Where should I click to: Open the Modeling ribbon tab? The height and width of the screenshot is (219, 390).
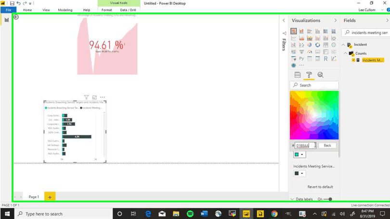coord(65,10)
